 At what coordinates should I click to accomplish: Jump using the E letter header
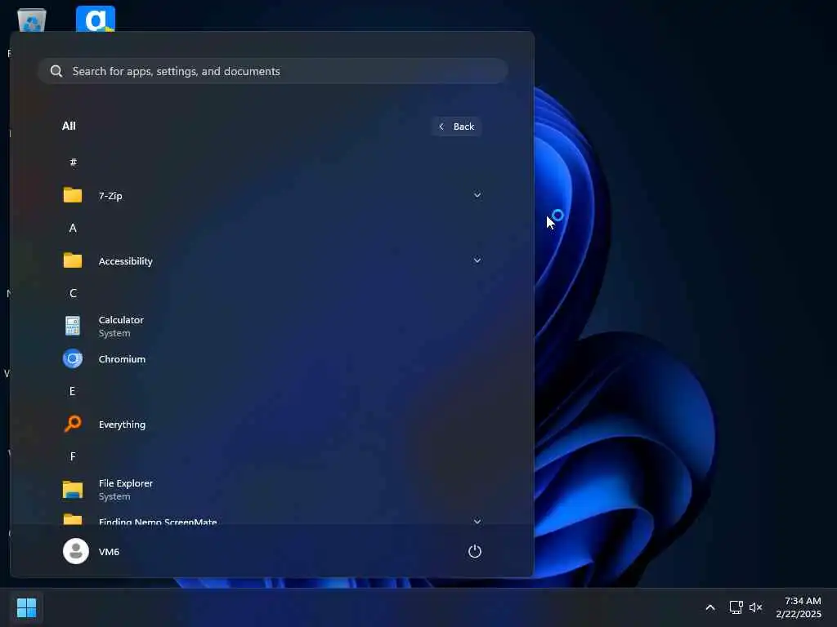click(72, 391)
